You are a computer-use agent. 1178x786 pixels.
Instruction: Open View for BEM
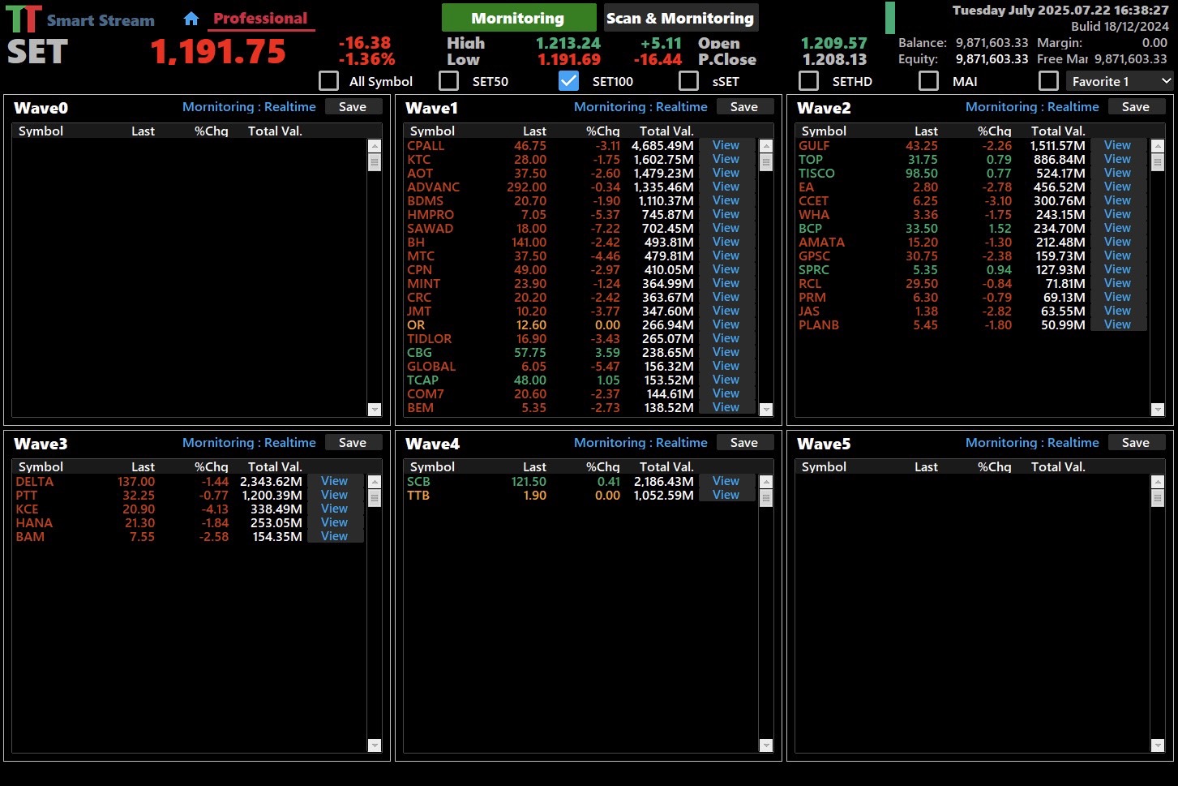(726, 408)
